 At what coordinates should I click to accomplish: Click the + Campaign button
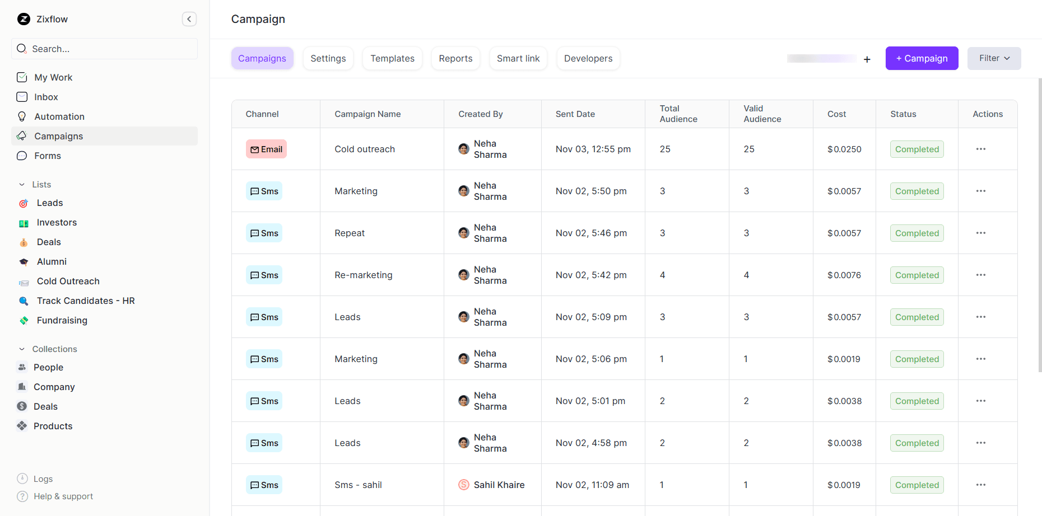coord(922,58)
